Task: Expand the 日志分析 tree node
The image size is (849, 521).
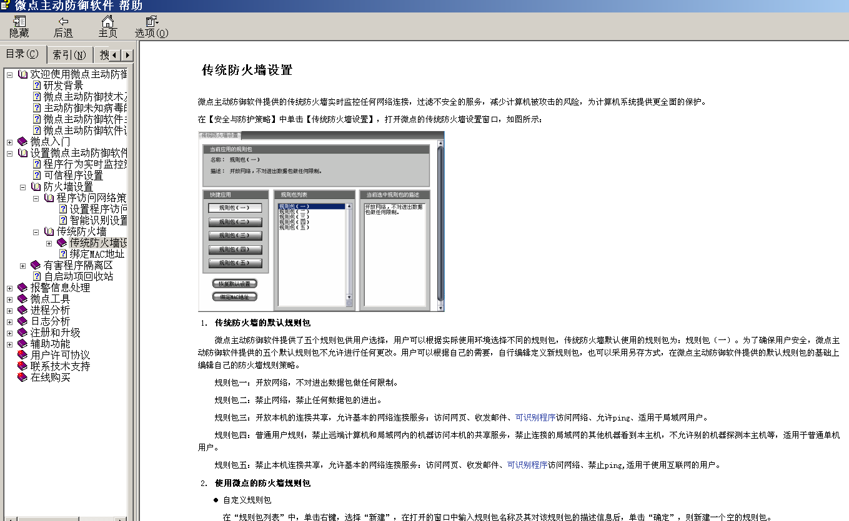Action: point(9,322)
